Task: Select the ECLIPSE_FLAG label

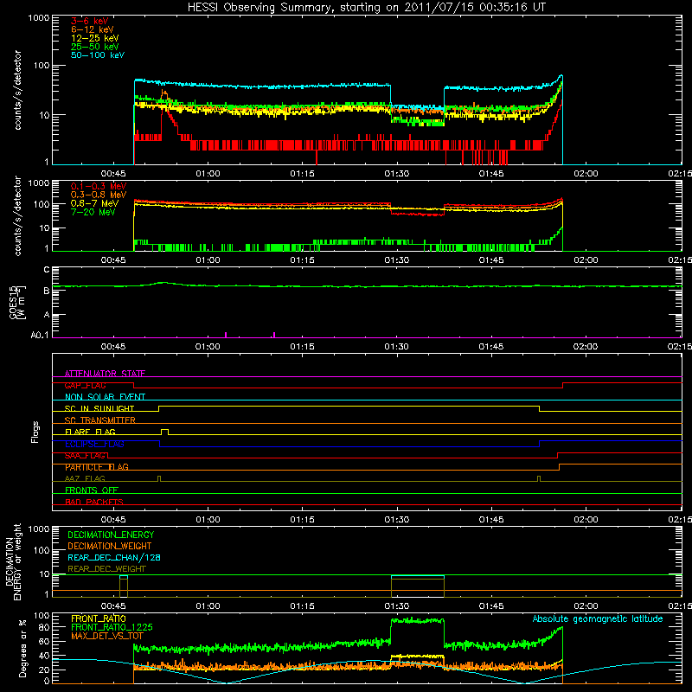Action: point(94,444)
